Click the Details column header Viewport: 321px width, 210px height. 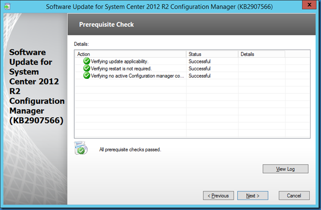261,54
